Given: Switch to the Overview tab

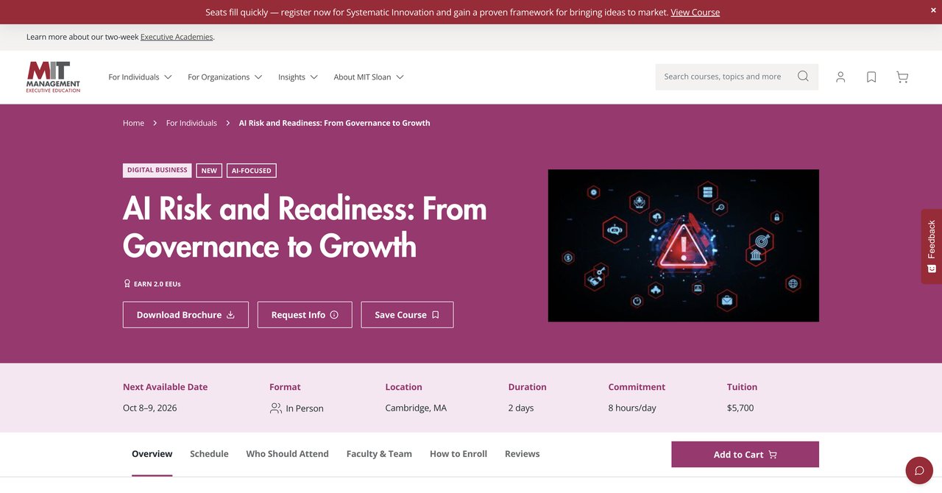Looking at the screenshot, I should pyautogui.click(x=152, y=454).
